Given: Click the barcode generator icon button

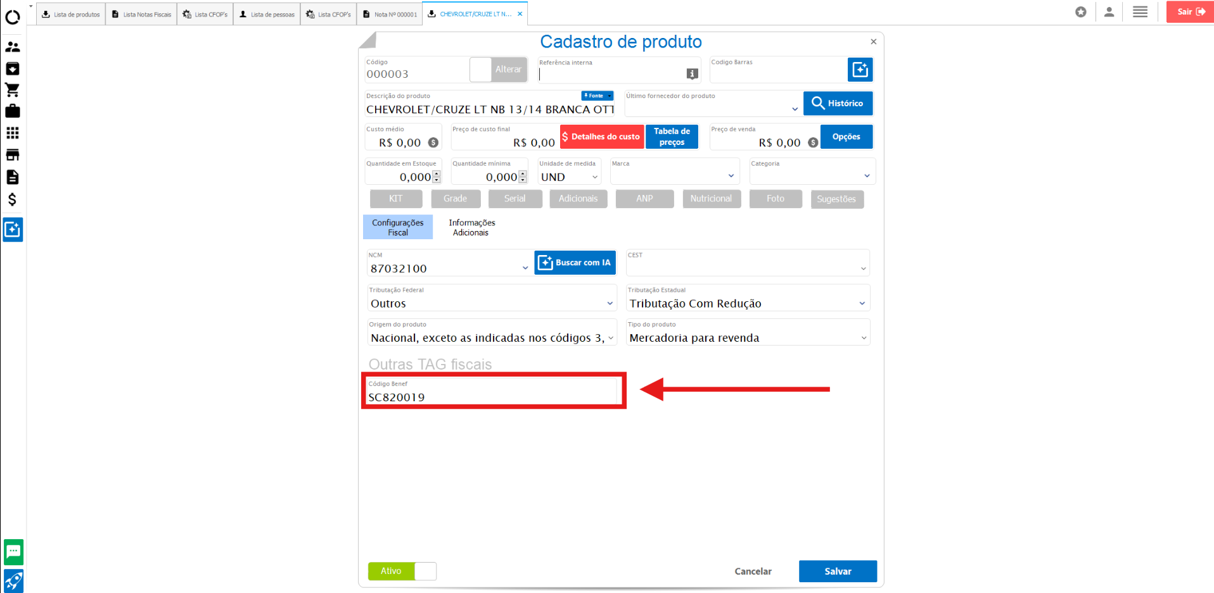Looking at the screenshot, I should pyautogui.click(x=860, y=70).
